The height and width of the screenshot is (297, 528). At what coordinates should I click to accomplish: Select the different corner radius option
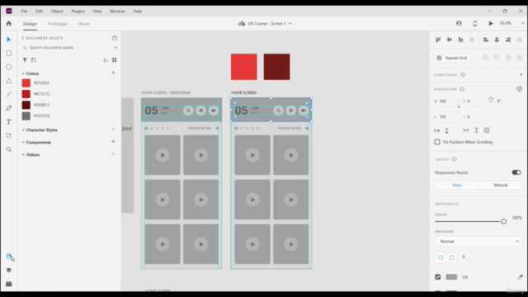click(x=451, y=257)
